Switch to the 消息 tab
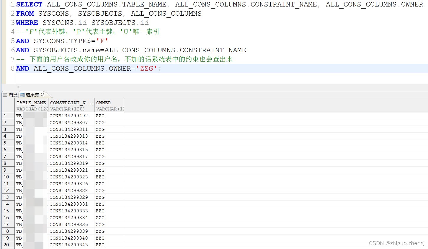This screenshot has height=249, width=428. tap(10, 95)
